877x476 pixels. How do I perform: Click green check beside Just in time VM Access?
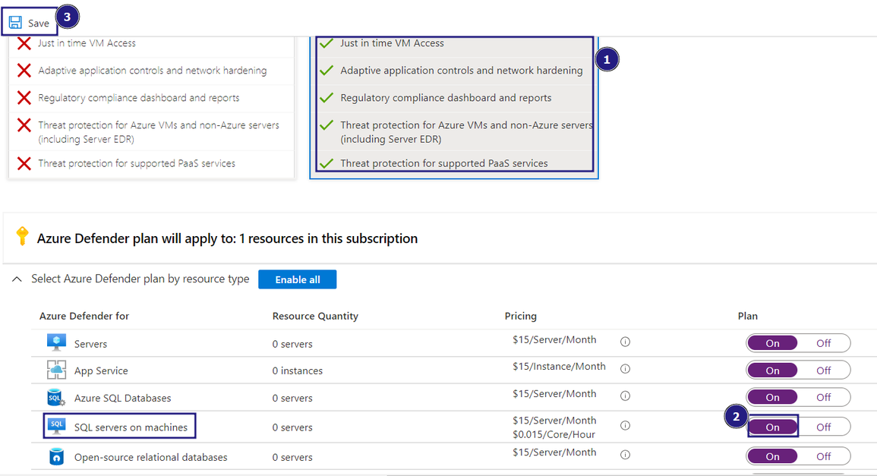[x=327, y=43]
